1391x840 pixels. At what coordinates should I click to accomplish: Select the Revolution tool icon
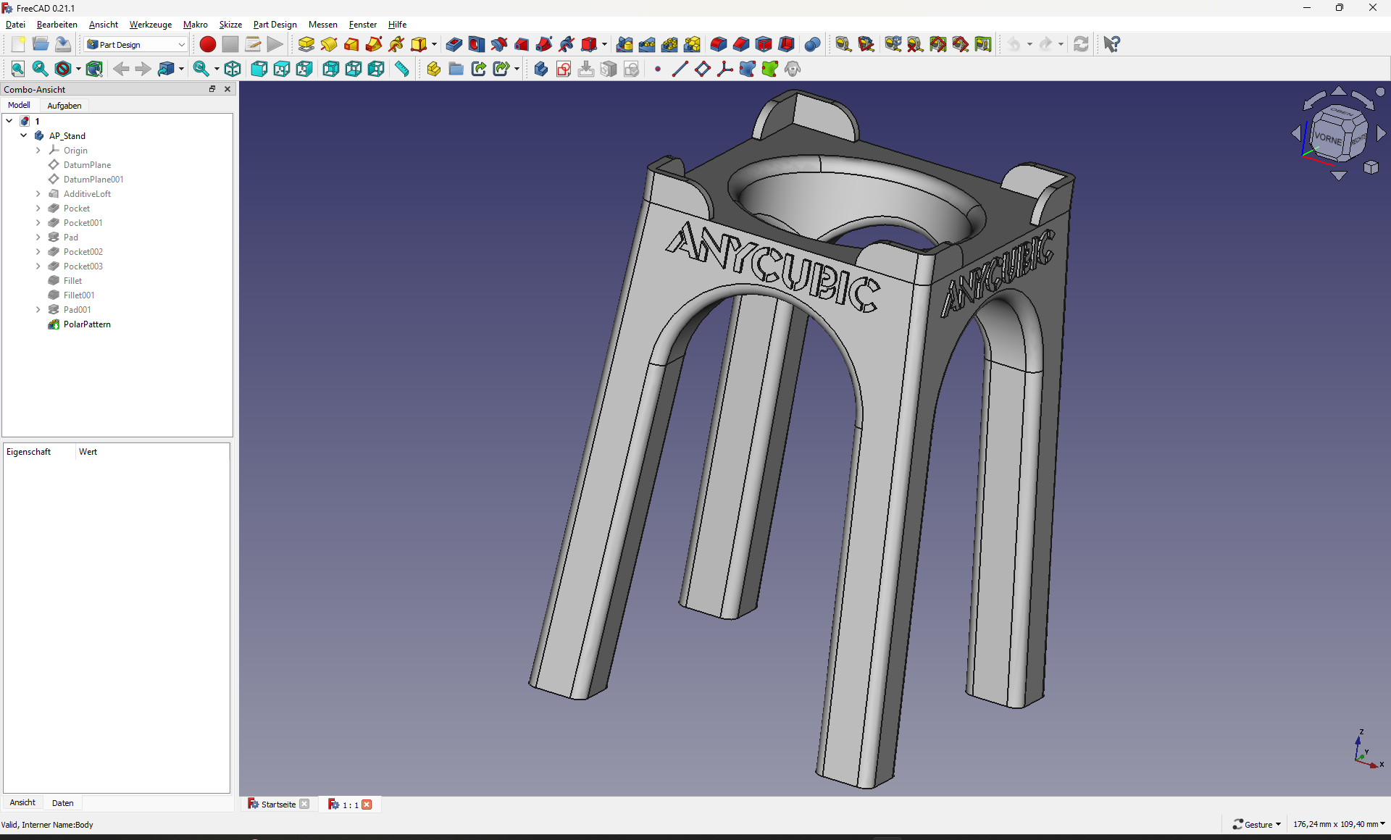pyautogui.click(x=329, y=44)
